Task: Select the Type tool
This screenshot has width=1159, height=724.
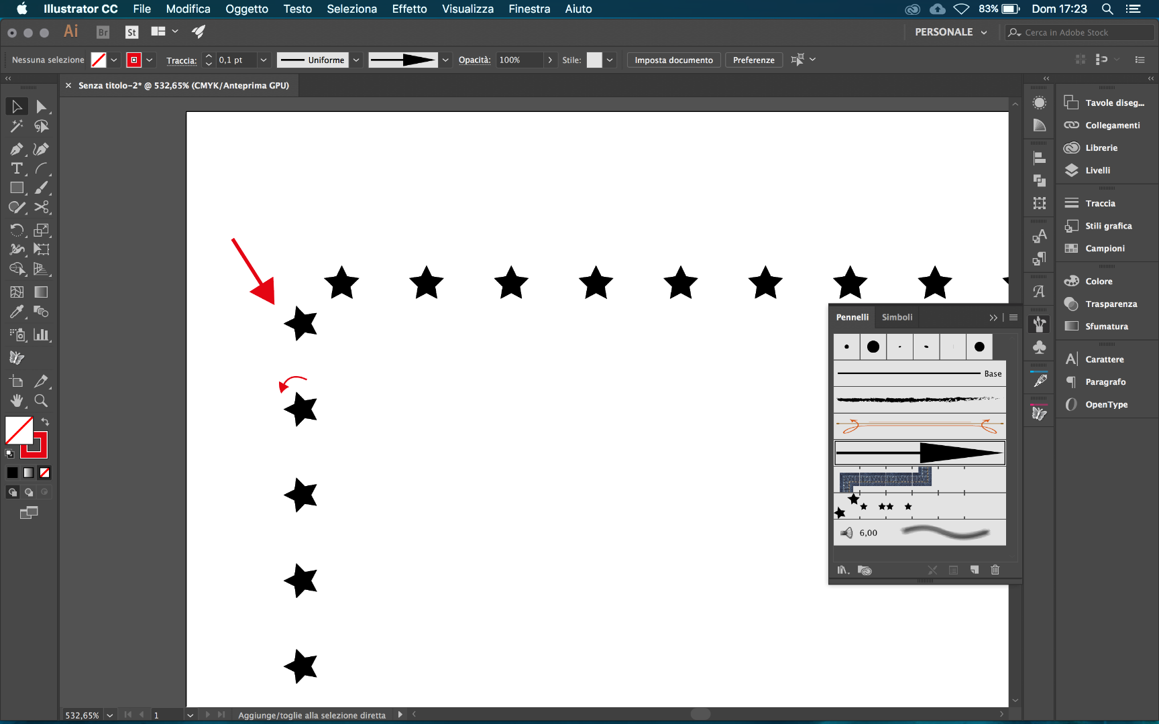Action: (17, 168)
